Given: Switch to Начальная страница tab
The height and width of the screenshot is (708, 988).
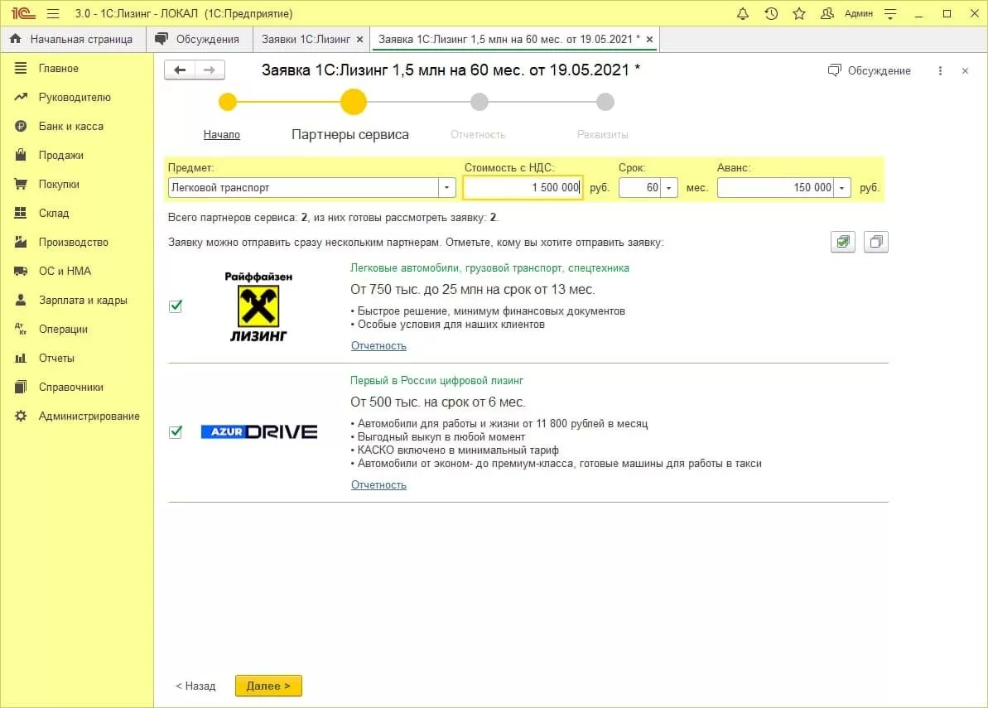Looking at the screenshot, I should [x=72, y=39].
